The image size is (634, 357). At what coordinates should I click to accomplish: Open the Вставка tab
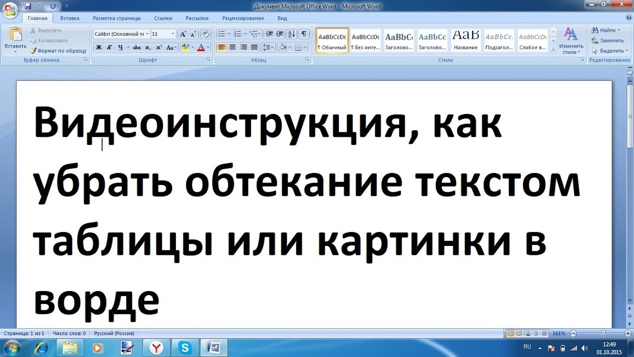tap(70, 18)
